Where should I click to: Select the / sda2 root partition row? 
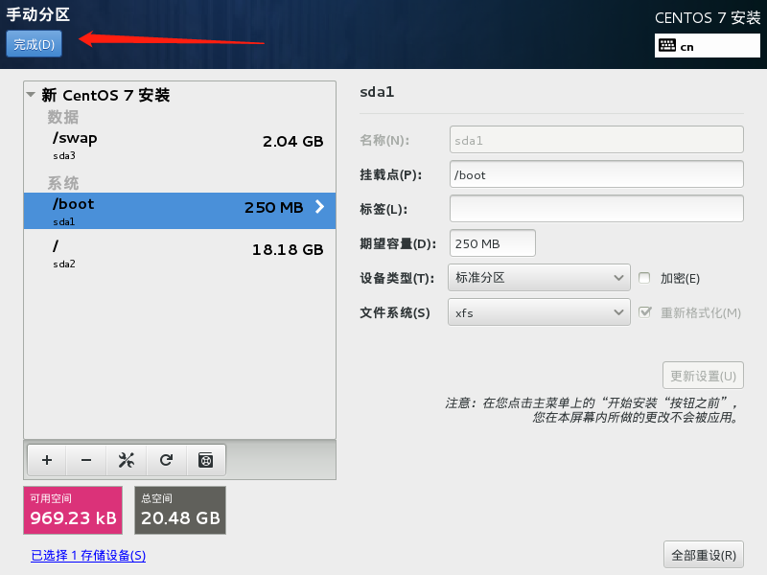click(180, 253)
